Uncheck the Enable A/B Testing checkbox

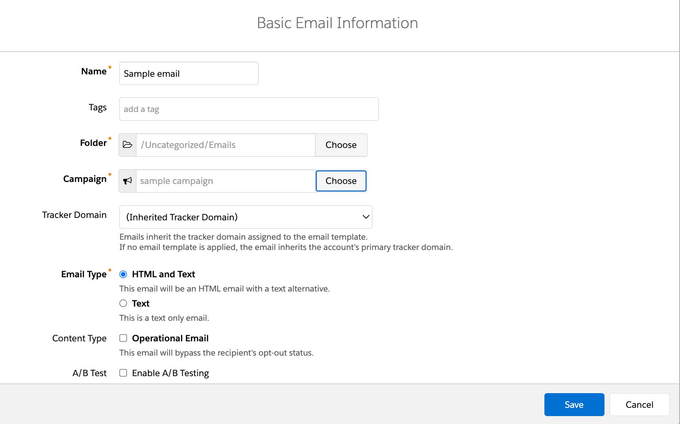[x=123, y=373]
